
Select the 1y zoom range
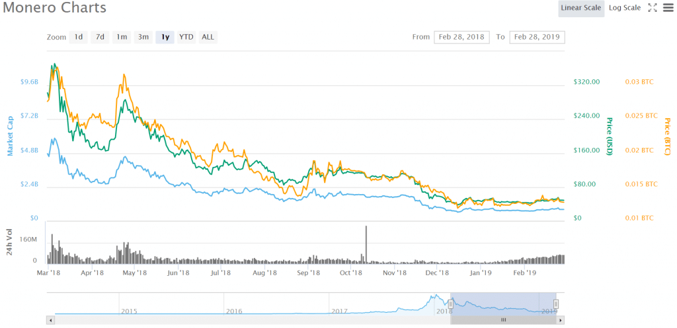165,37
